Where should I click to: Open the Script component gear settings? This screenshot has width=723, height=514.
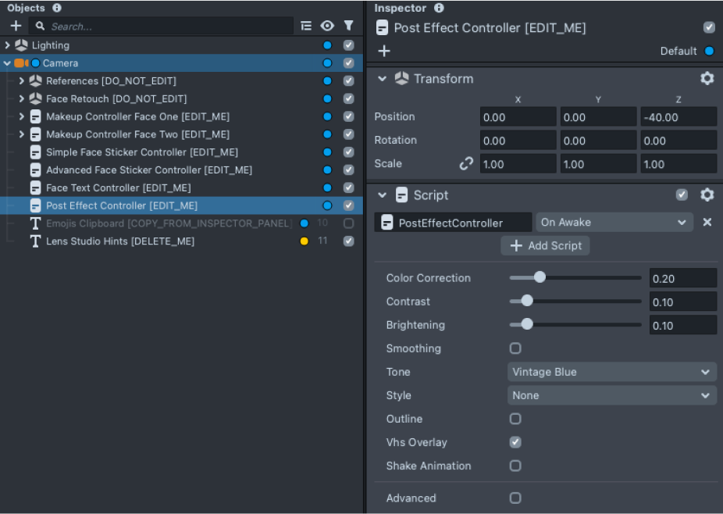click(x=707, y=195)
